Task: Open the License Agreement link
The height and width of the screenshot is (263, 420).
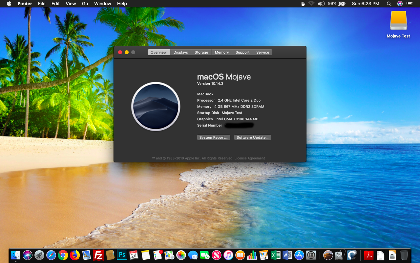Action: [250, 158]
